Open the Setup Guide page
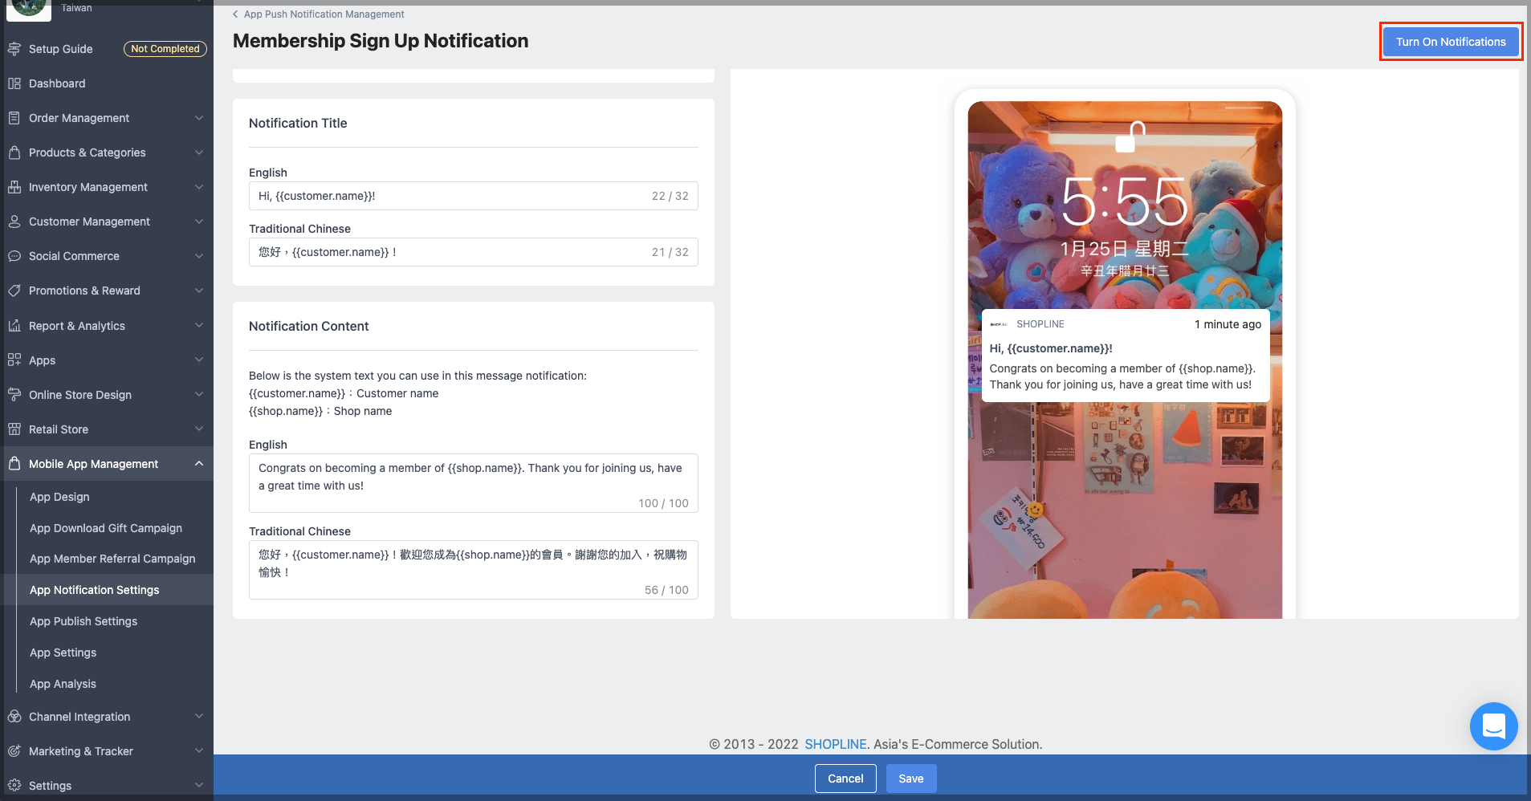 pos(61,49)
